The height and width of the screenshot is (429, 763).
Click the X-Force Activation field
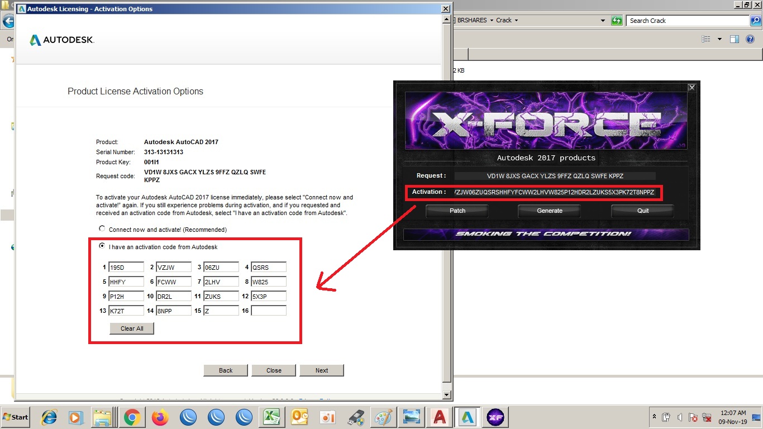click(x=555, y=193)
